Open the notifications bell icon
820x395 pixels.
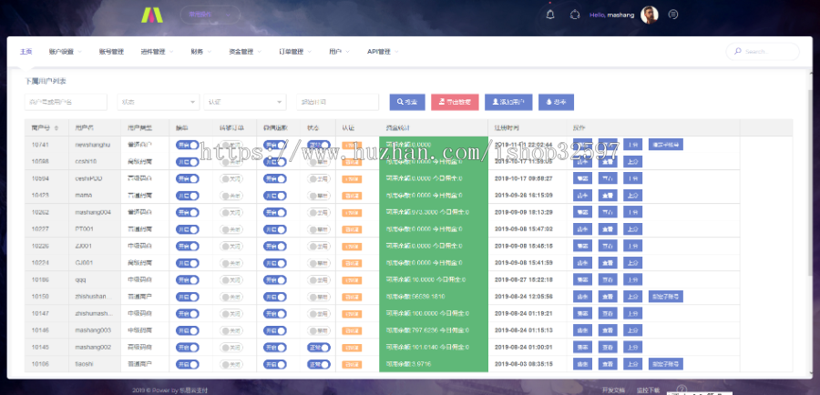(549, 15)
